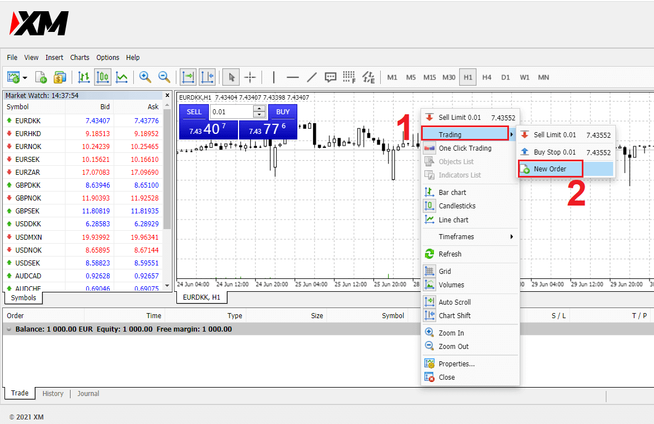Close the Market Watch panel

click(x=167, y=96)
